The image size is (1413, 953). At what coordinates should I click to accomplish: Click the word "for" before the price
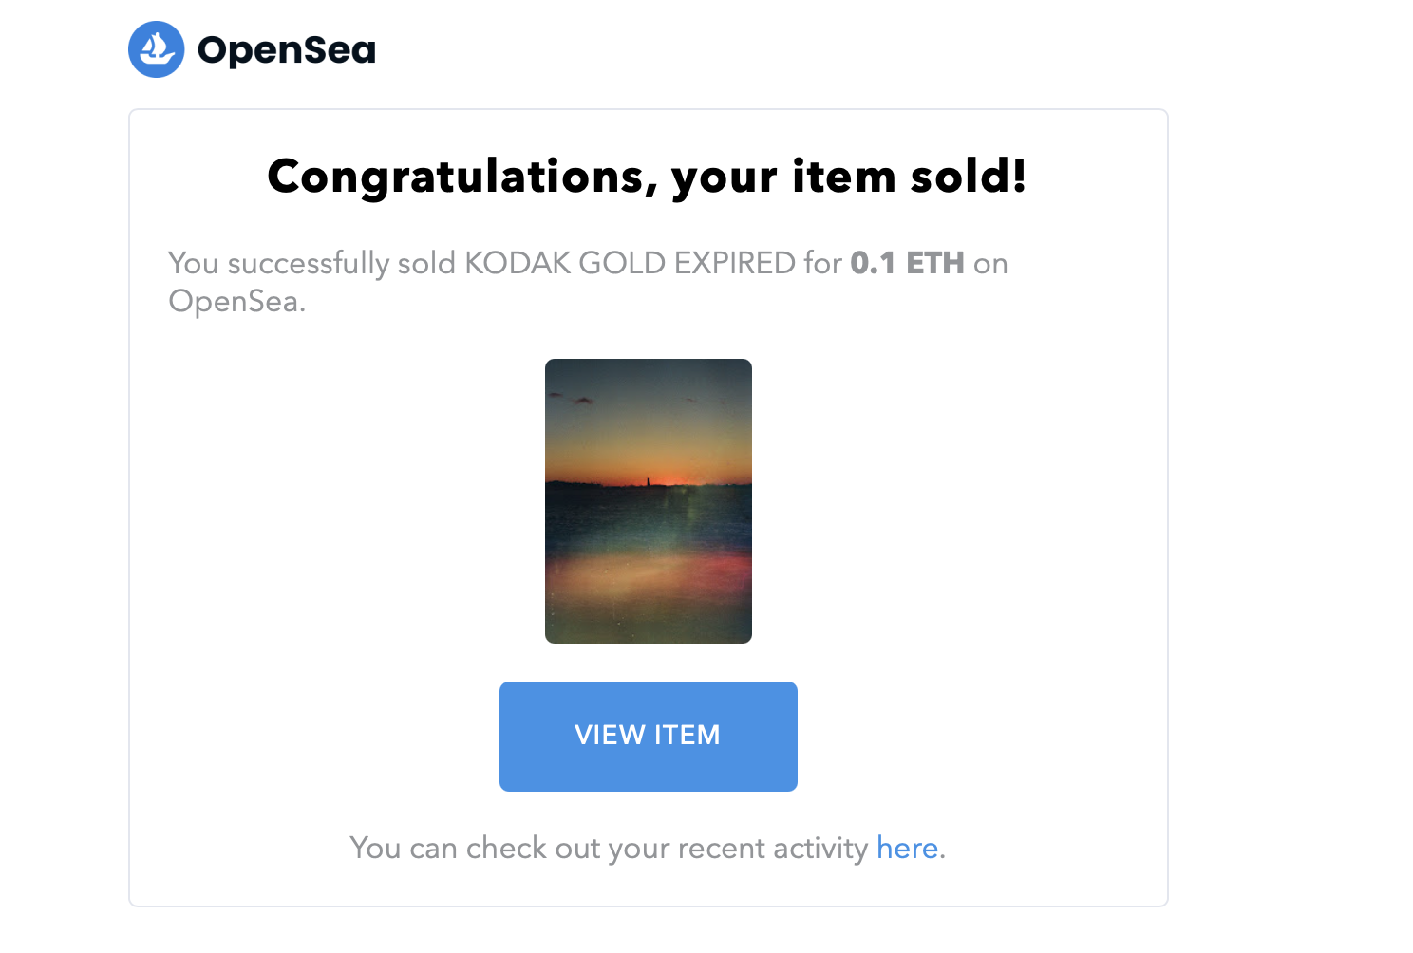click(x=822, y=263)
